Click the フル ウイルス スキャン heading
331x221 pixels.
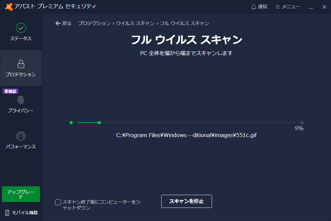[x=187, y=39]
